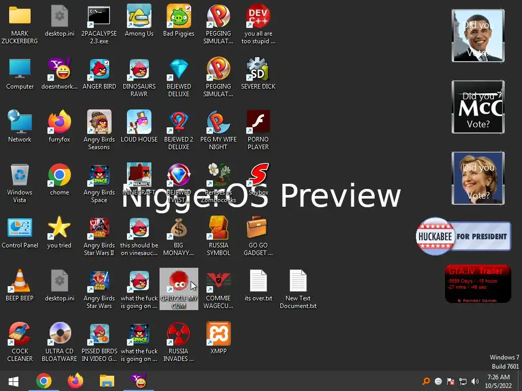Select the XMPP XAMPP orange icon

218,333
